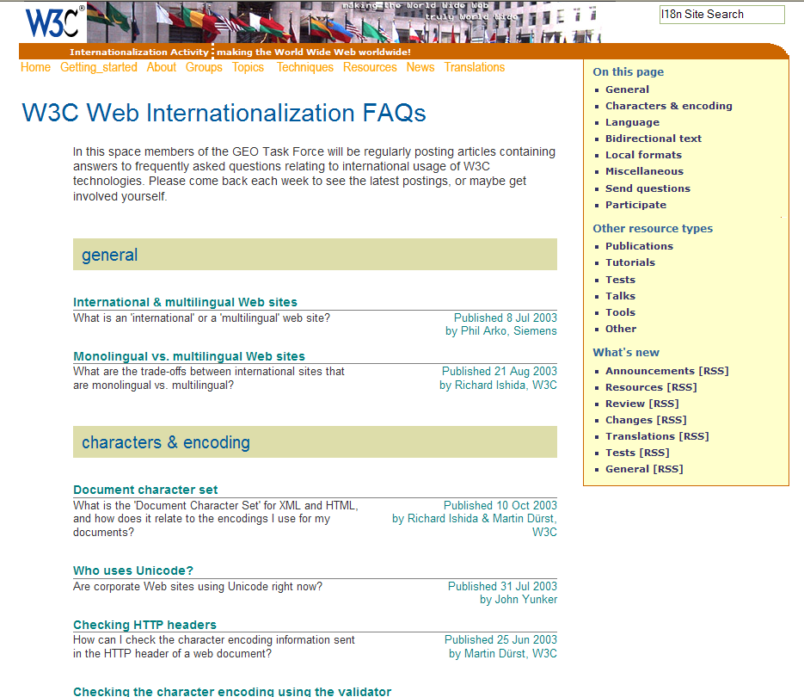Image resolution: width=804 pixels, height=697 pixels.
Task: Open Checking the character encoding using validator
Action: [x=232, y=691]
